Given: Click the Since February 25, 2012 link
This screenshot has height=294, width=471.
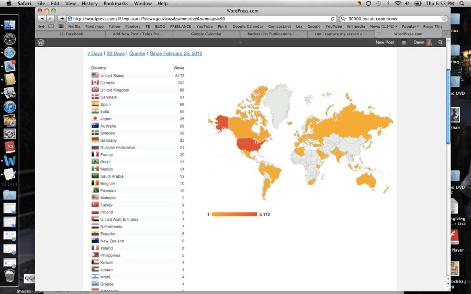Looking at the screenshot, I should (176, 53).
